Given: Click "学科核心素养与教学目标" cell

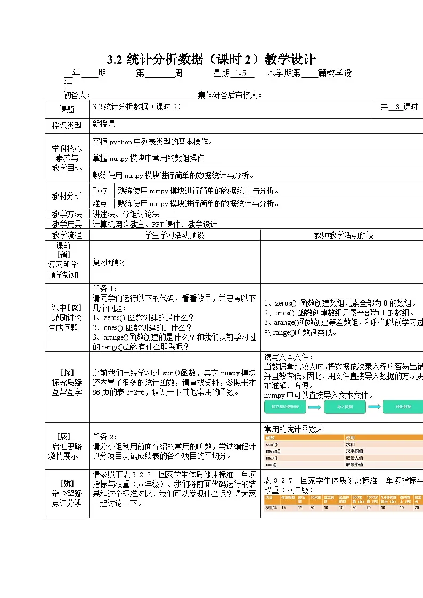Looking at the screenshot, I should point(67,158).
